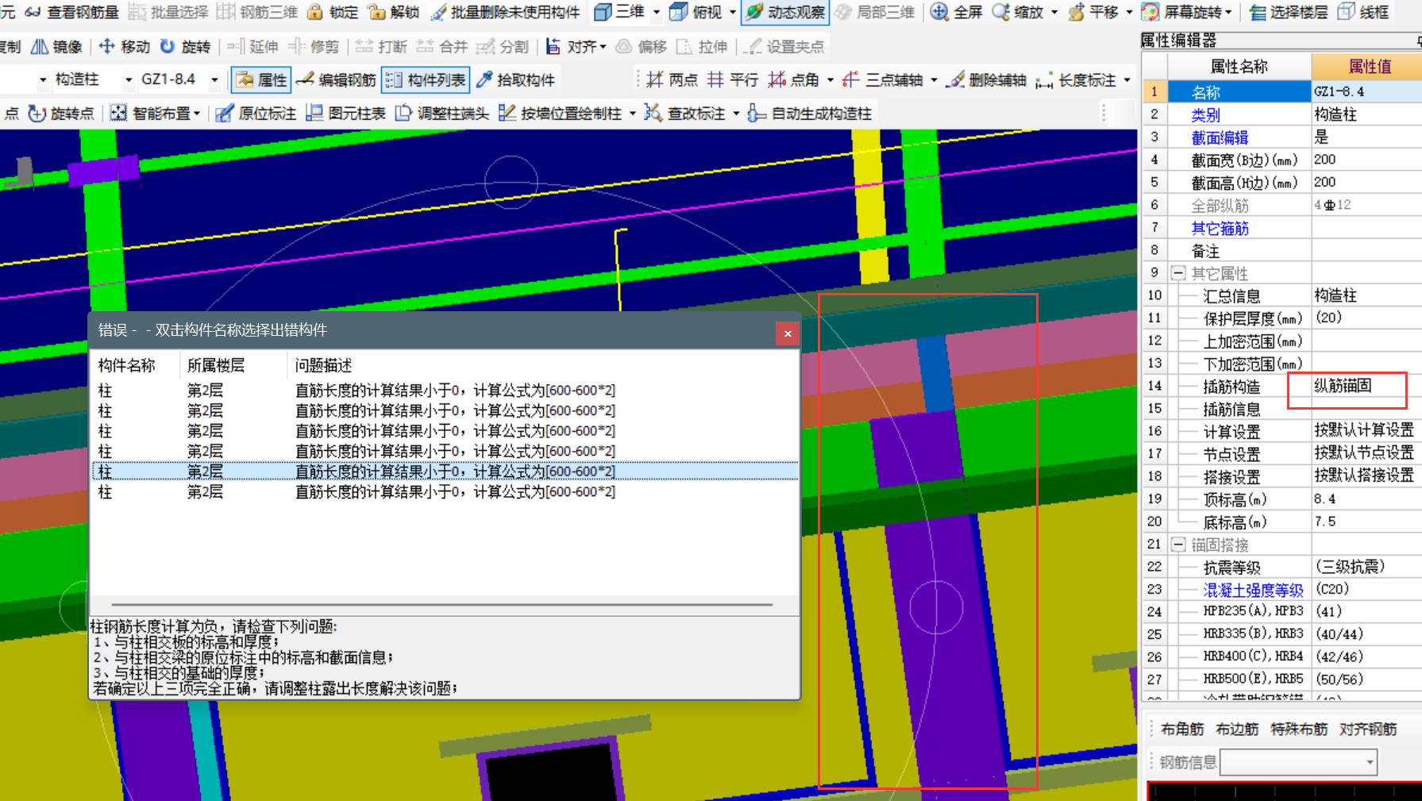
Task: Open the 平移 dropdown arrow
Action: [1129, 12]
